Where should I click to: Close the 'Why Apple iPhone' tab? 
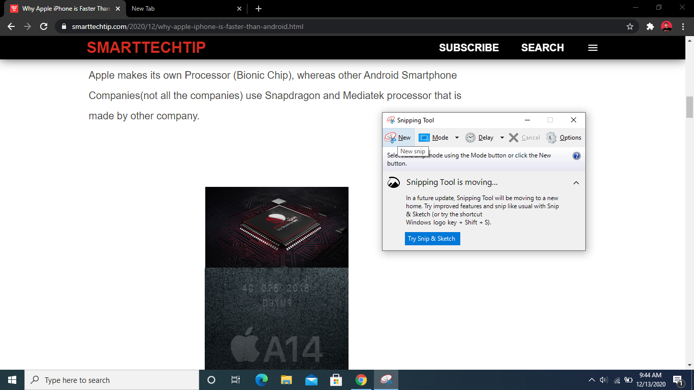117,9
